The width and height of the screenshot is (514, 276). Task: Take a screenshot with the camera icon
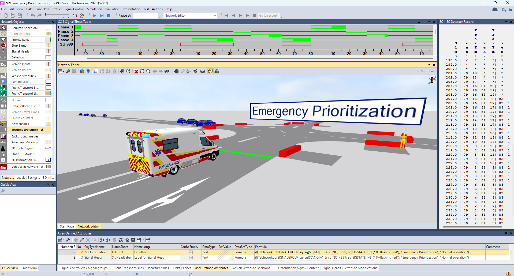point(203,71)
